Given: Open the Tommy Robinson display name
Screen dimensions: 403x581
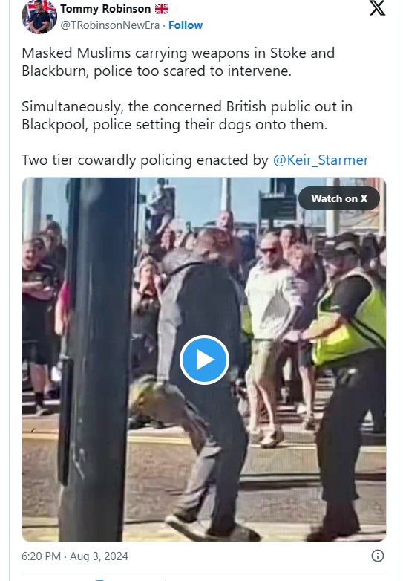Looking at the screenshot, I should click(105, 8).
